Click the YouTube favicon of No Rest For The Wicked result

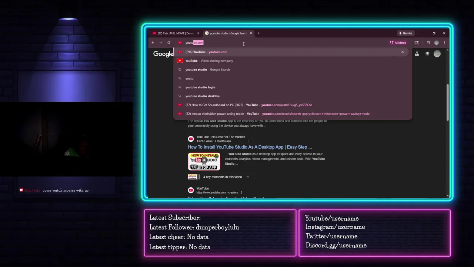tap(191, 139)
